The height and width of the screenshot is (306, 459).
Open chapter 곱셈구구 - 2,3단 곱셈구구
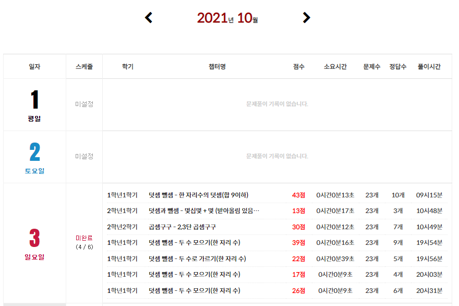(182, 227)
